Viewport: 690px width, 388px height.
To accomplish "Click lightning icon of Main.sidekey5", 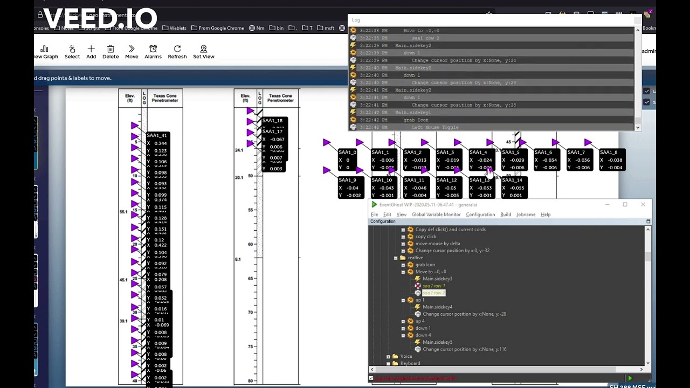I will (x=418, y=342).
